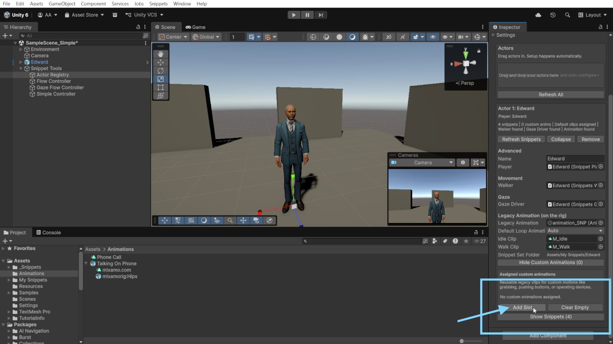Expand the Environment object in Hierarchy

21,49
